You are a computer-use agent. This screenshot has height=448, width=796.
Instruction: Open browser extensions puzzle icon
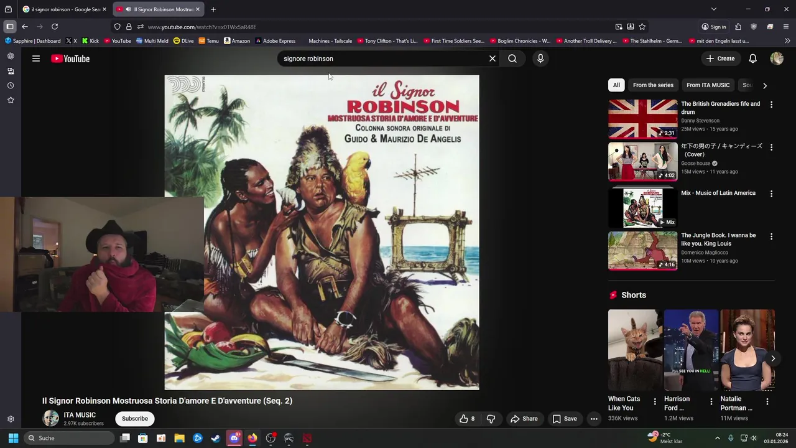[738, 27]
